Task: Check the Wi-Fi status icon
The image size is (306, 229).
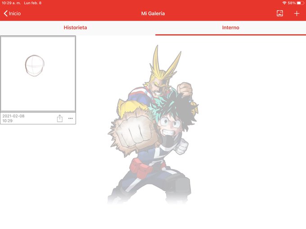Action: pyautogui.click(x=284, y=3)
